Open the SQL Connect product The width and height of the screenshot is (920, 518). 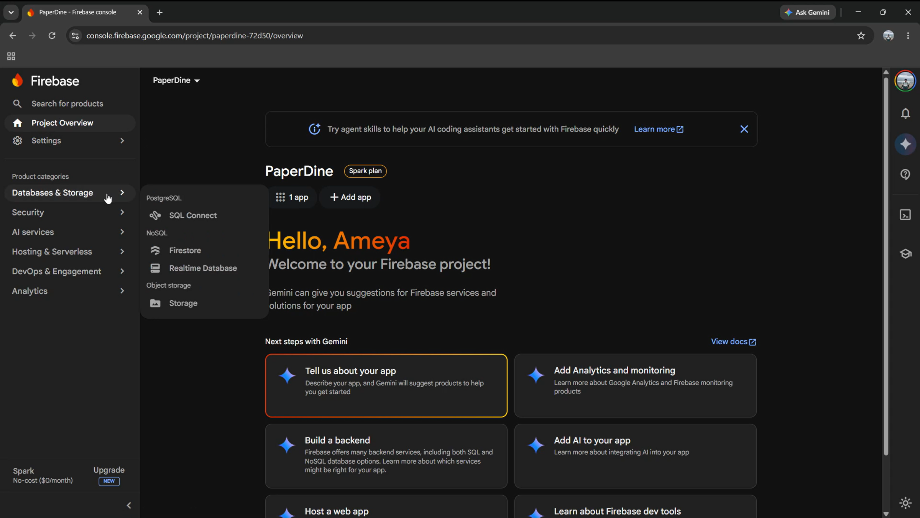click(x=193, y=215)
